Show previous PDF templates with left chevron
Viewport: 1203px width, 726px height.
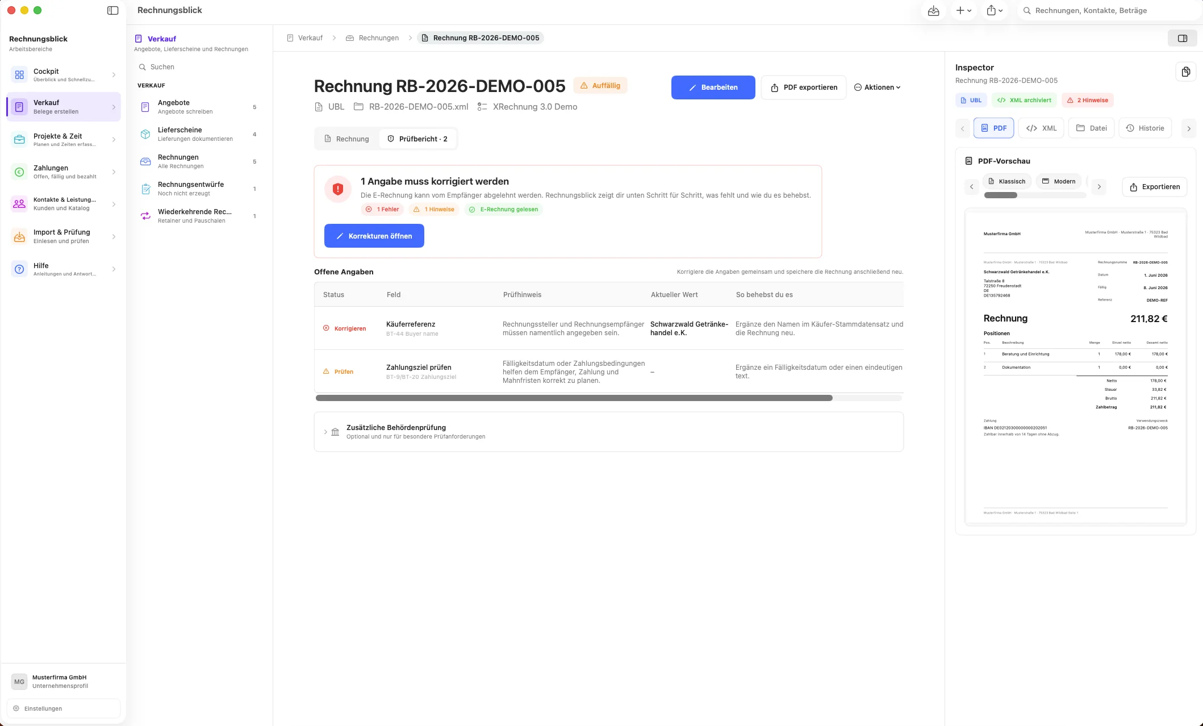click(x=972, y=187)
